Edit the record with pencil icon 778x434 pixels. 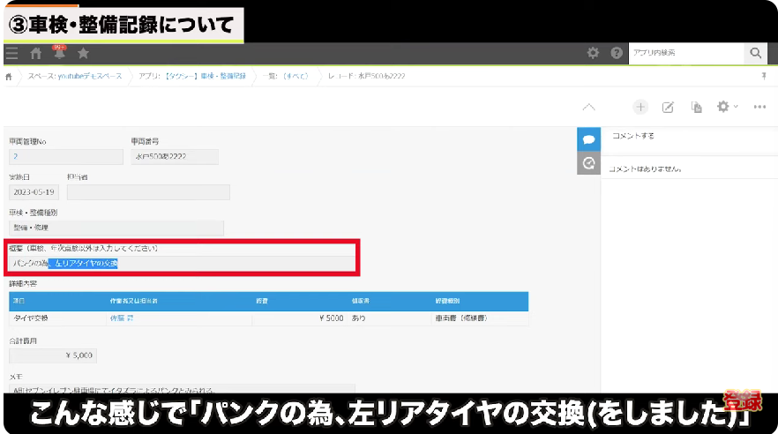pos(668,107)
